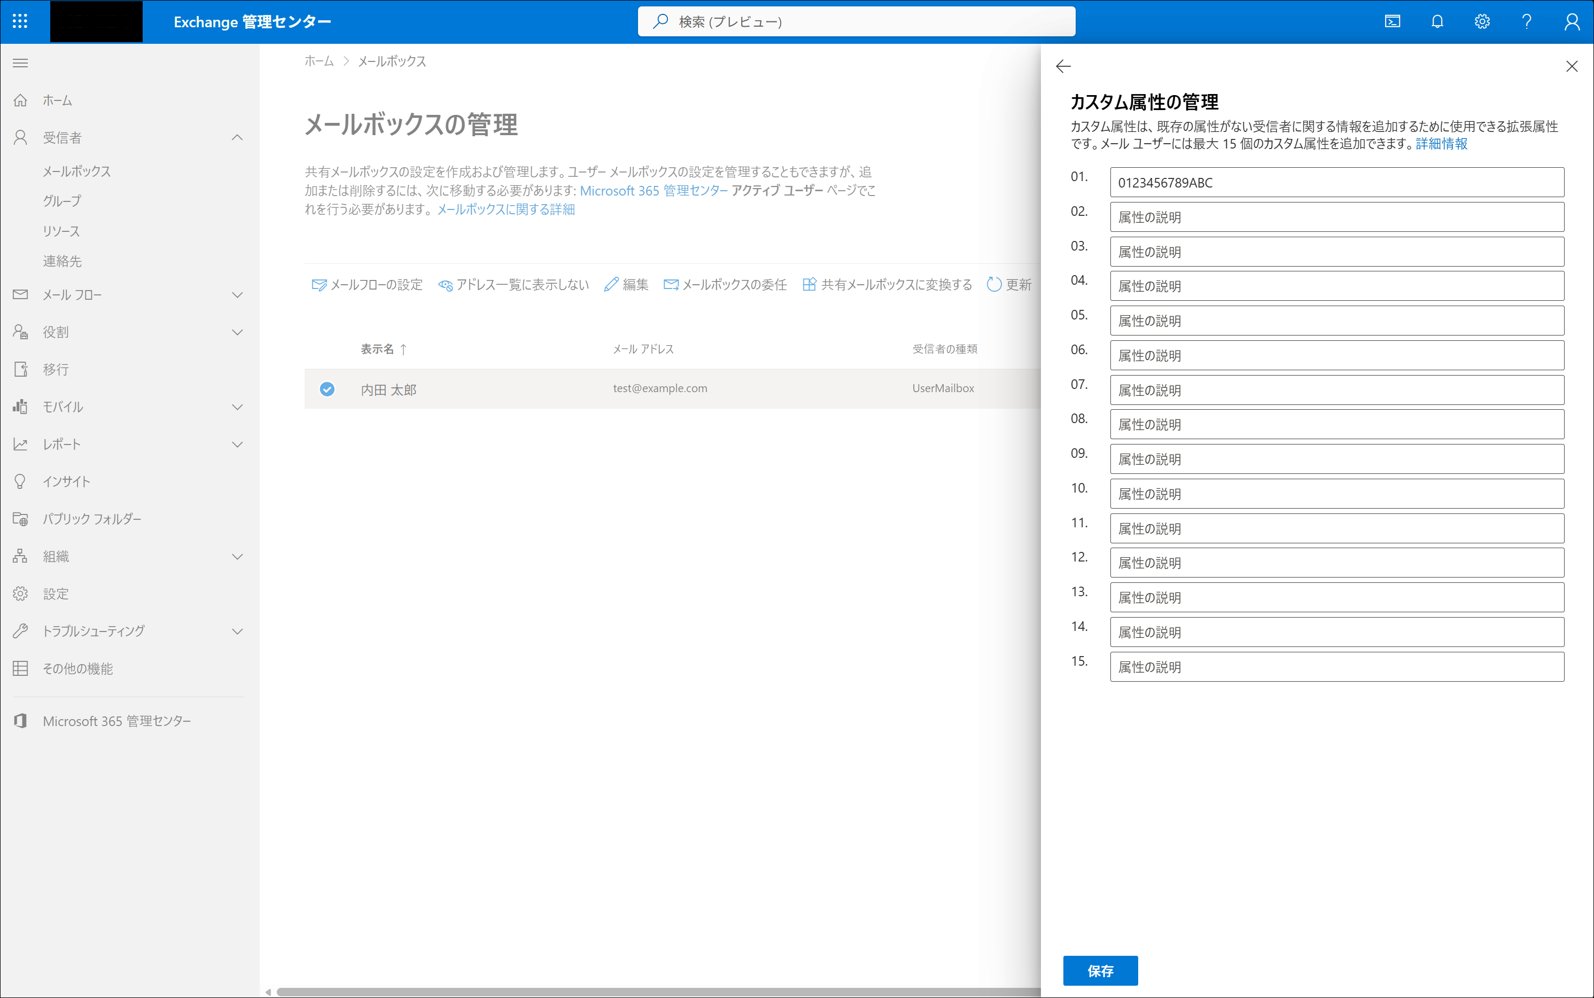Screen dimensions: 1594x998
Task: Collapse the 受信者 section
Action: (237, 137)
